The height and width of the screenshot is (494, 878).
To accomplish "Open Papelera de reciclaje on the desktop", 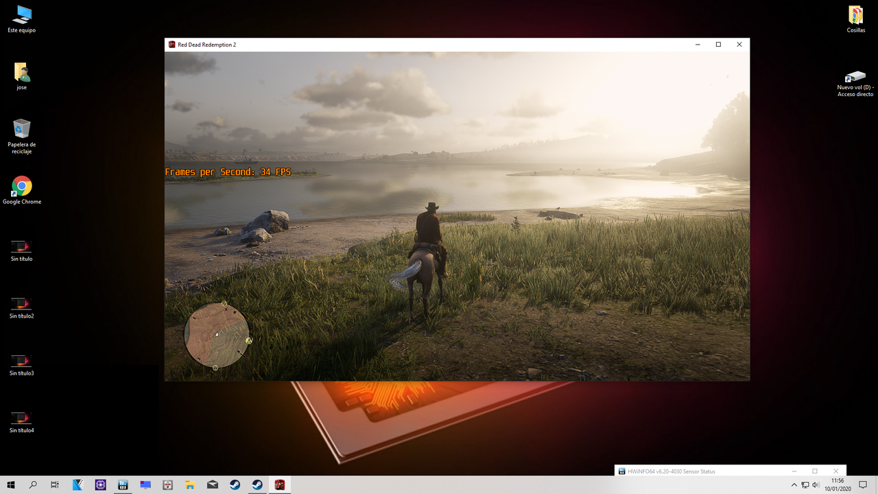I will pos(21,136).
